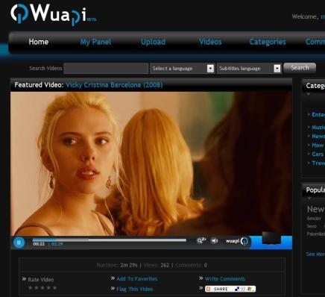Click the Search button
Image resolution: width=325 pixels, height=297 pixels.
coord(300,68)
